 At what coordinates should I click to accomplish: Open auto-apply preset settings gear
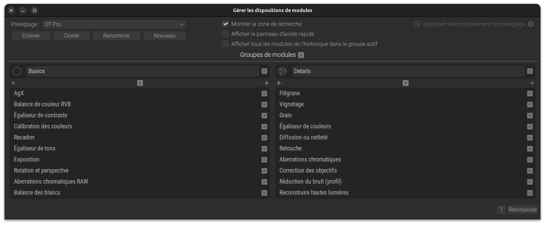point(531,24)
